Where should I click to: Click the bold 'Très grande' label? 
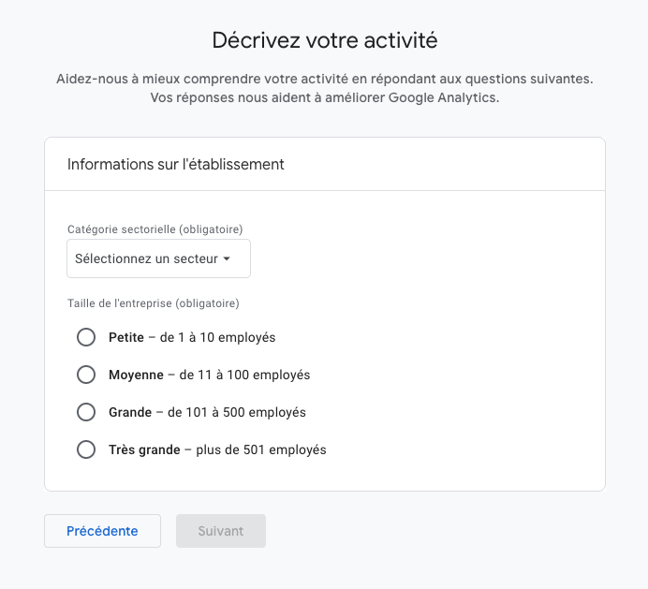pyautogui.click(x=144, y=449)
